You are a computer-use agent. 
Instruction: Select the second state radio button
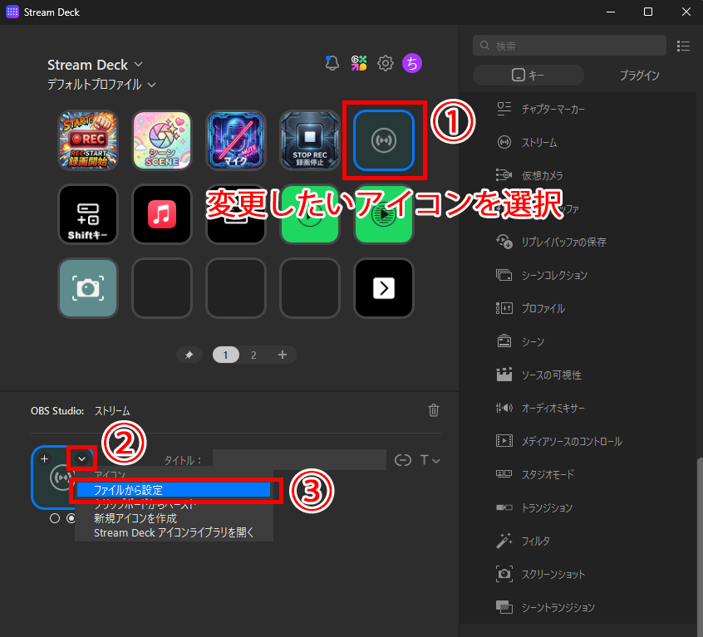point(71,518)
